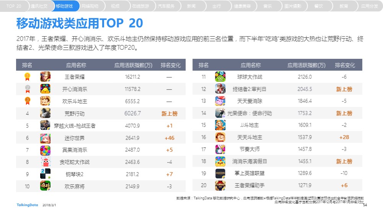Click the JJ斗地主 app icon
Screen dimensions: 383x215
[220, 125]
